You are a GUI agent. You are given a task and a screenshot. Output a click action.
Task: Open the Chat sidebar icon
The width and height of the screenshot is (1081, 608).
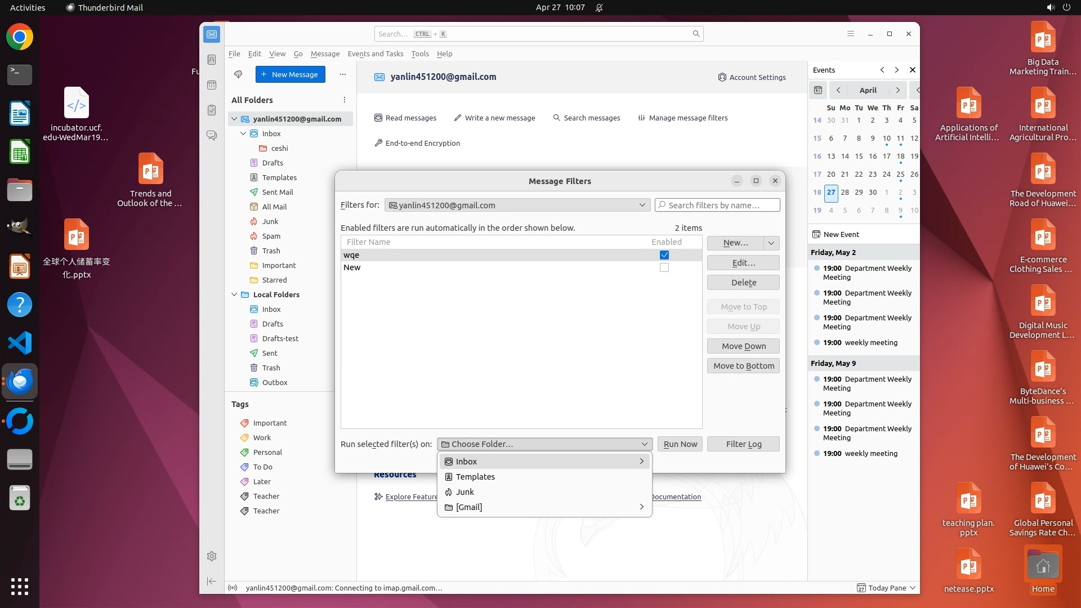(x=212, y=136)
